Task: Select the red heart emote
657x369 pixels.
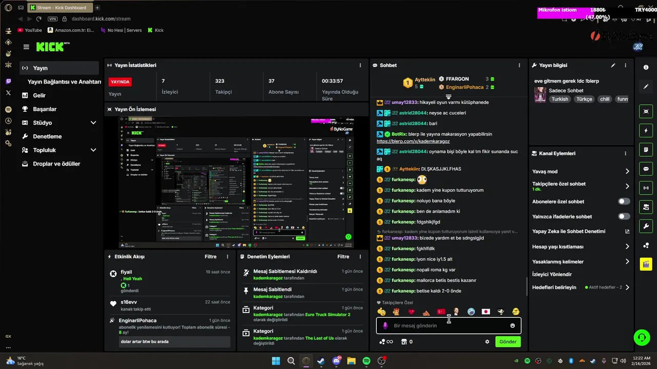Action: (x=411, y=312)
